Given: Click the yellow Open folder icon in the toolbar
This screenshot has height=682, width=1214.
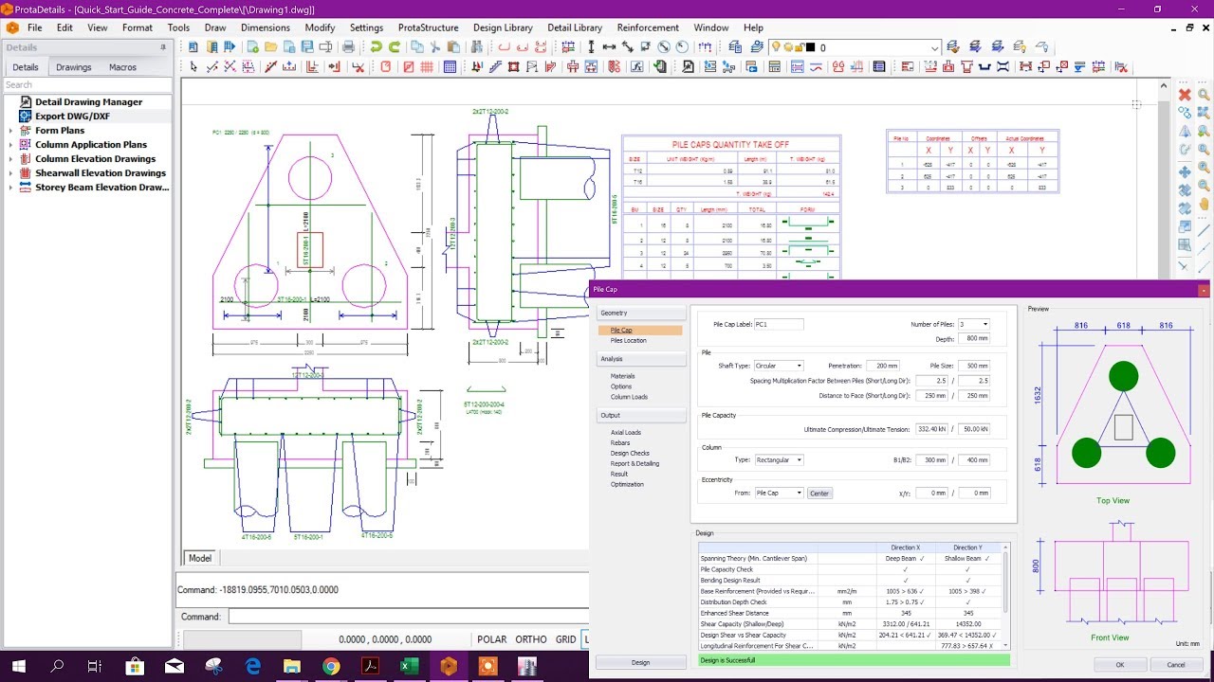Looking at the screenshot, I should (x=270, y=46).
